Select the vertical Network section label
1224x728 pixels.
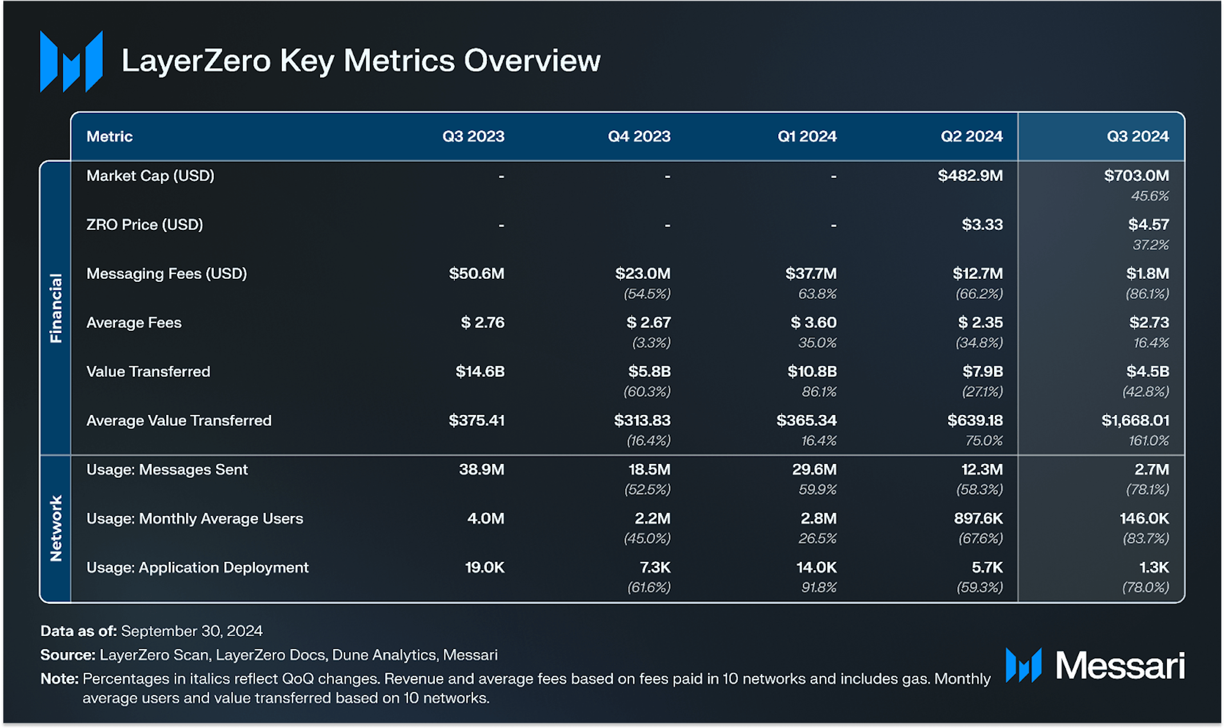click(56, 529)
